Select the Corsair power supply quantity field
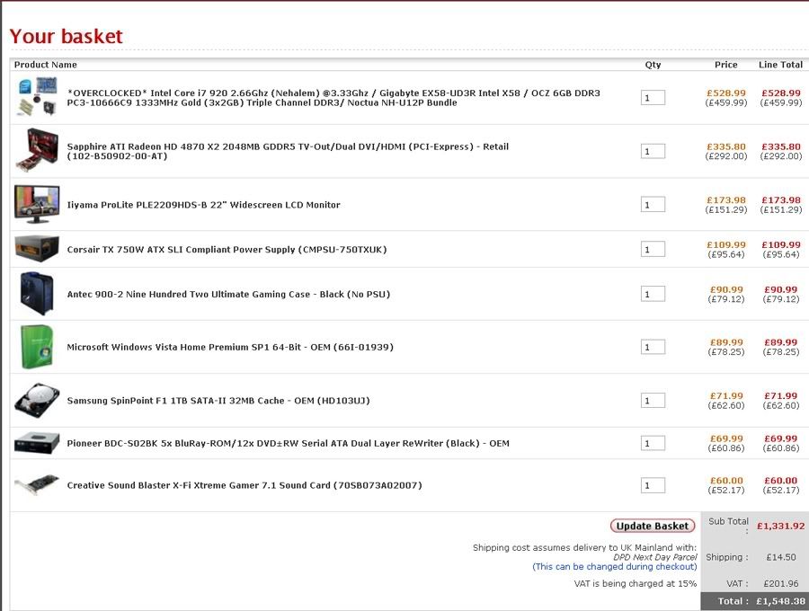The width and height of the screenshot is (809, 611). [653, 249]
